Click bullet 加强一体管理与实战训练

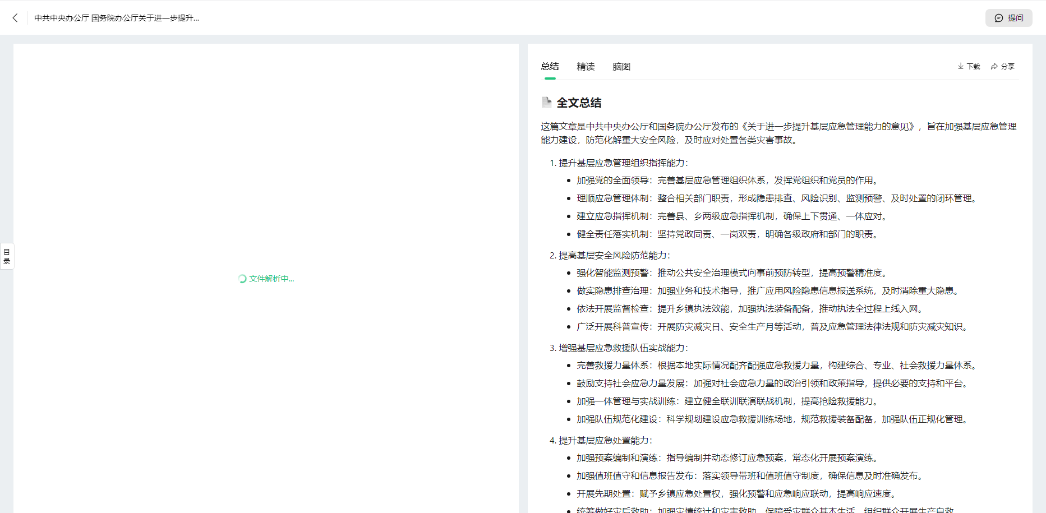pos(728,401)
